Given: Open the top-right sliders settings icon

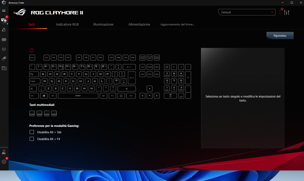Looking at the screenshot, I should coord(286,12).
